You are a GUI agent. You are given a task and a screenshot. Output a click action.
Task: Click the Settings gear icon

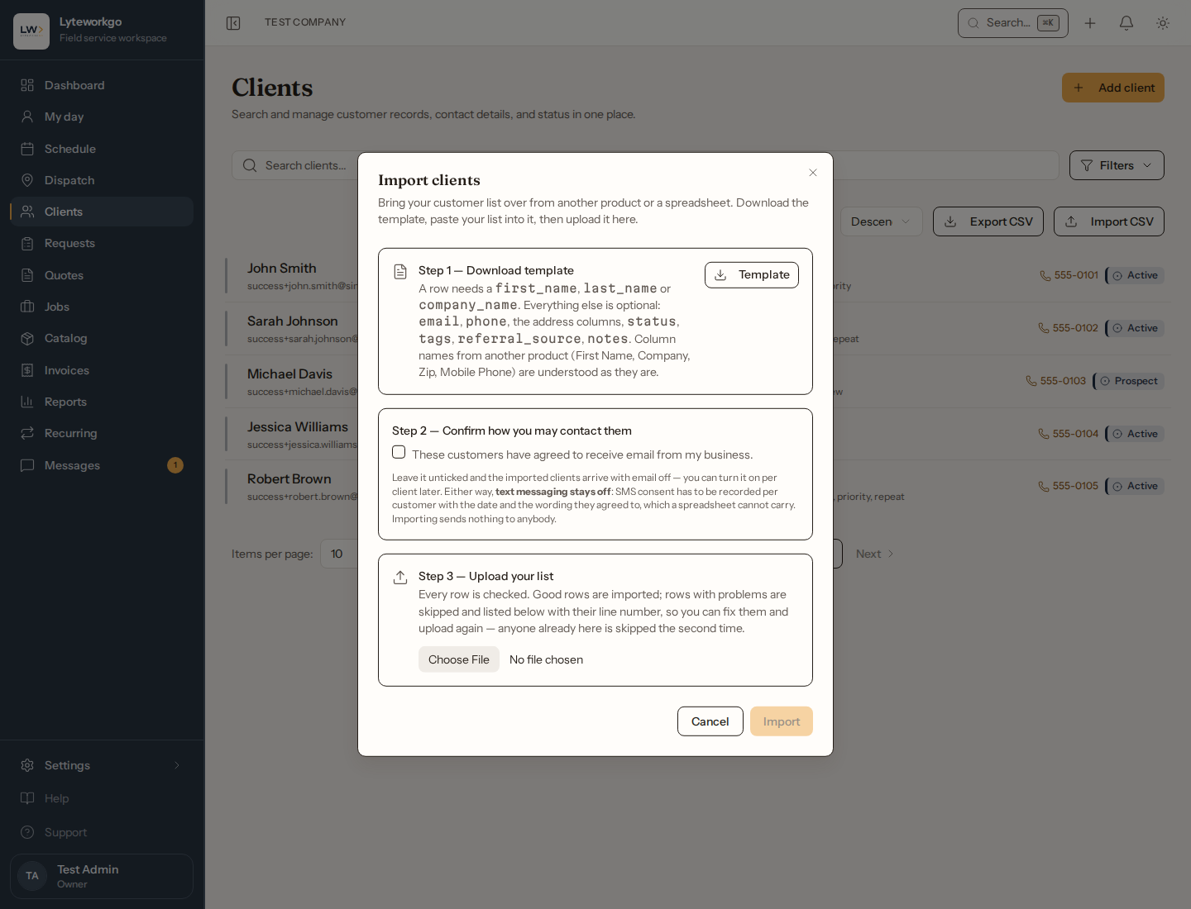pos(27,765)
